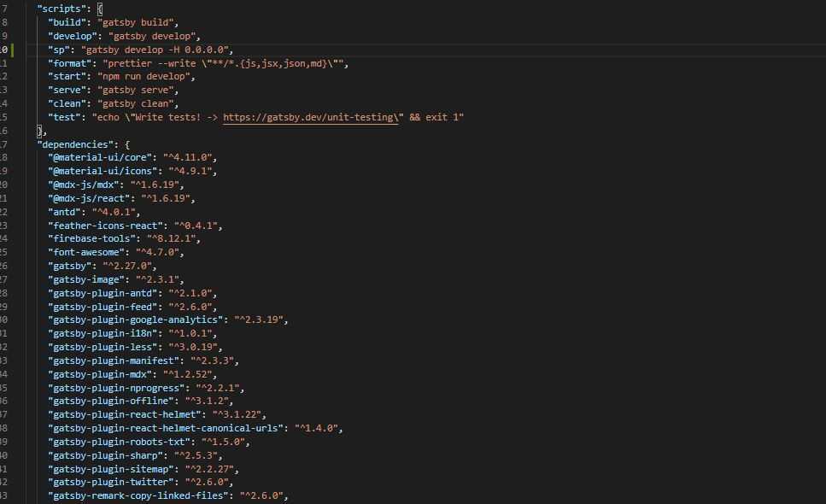Click the "firebase-tools" dependency
This screenshot has width=826, height=504.
pyautogui.click(x=91, y=238)
